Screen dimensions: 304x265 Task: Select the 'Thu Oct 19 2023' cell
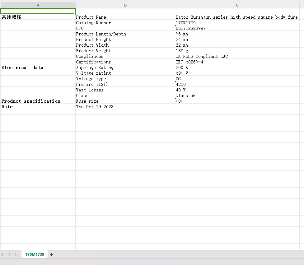click(125, 106)
